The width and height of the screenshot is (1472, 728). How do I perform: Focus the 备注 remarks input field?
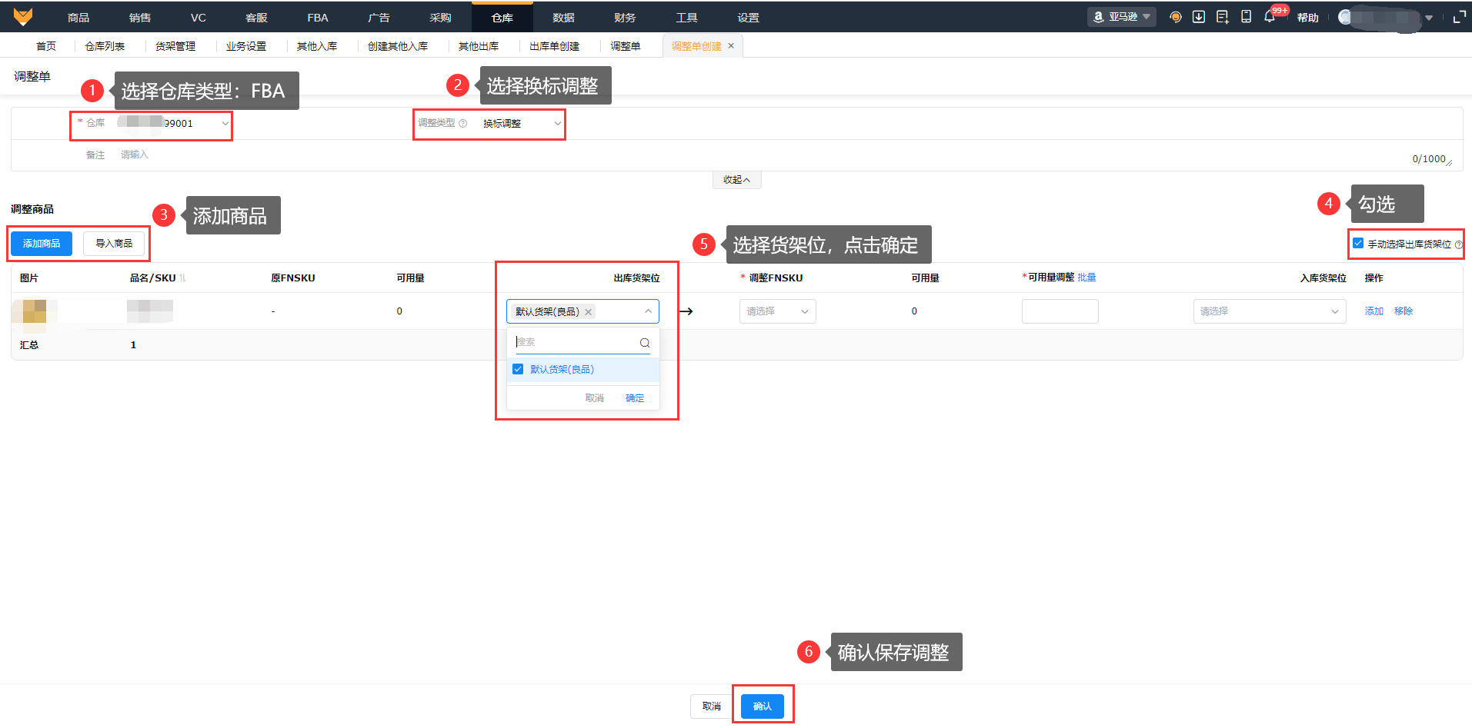(x=783, y=155)
